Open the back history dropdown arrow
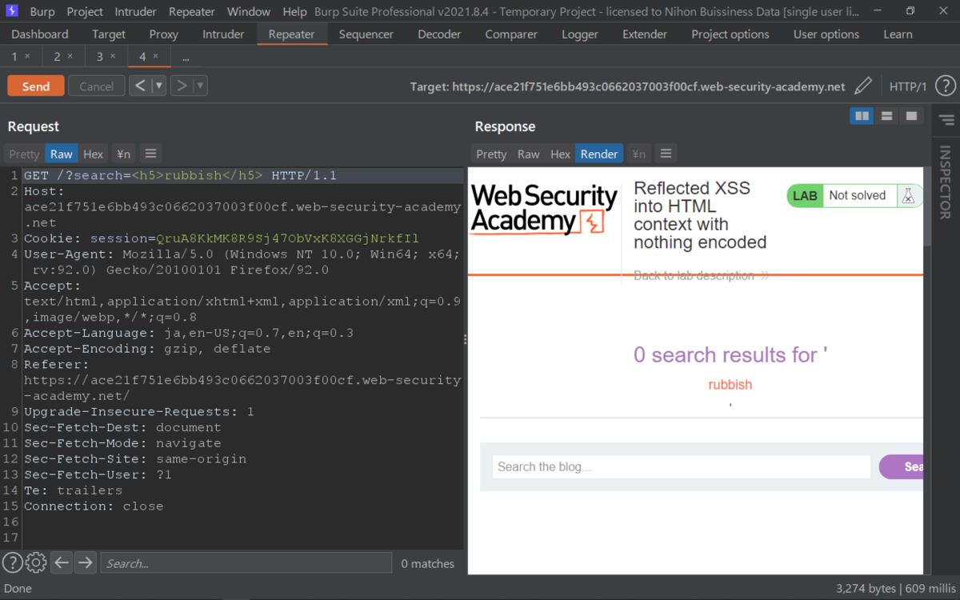Viewport: 960px width, 600px height. (x=159, y=86)
